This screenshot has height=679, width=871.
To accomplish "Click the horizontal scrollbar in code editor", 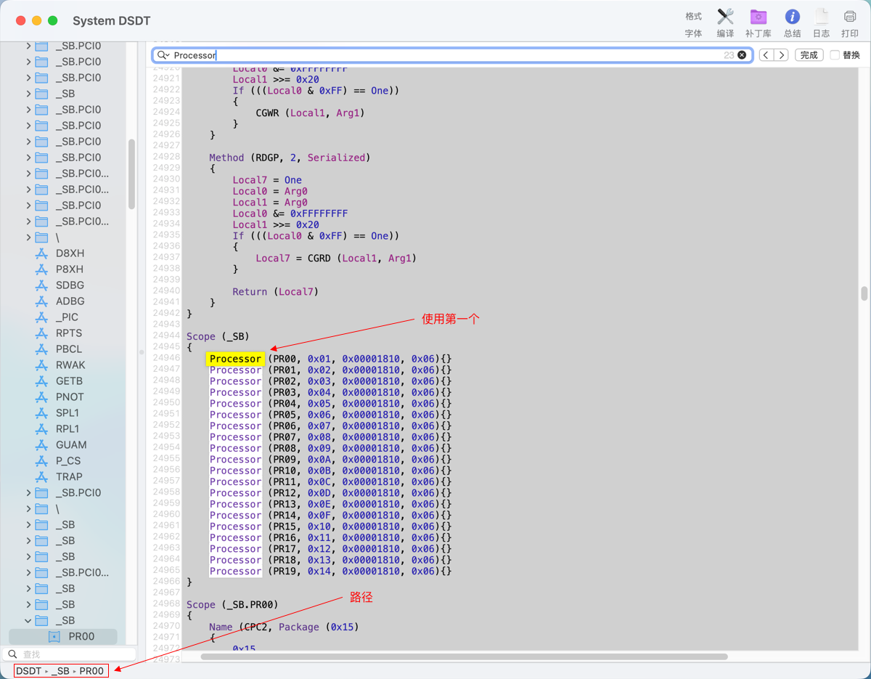I will (465, 656).
